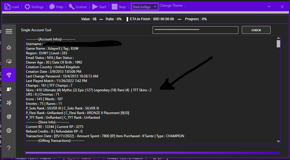Click the CHECK button

pyautogui.click(x=256, y=30)
